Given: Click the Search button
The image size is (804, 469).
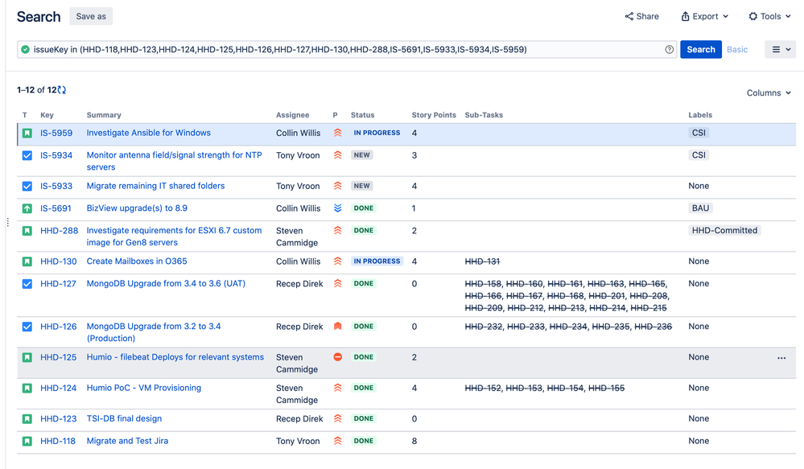Looking at the screenshot, I should [x=700, y=49].
